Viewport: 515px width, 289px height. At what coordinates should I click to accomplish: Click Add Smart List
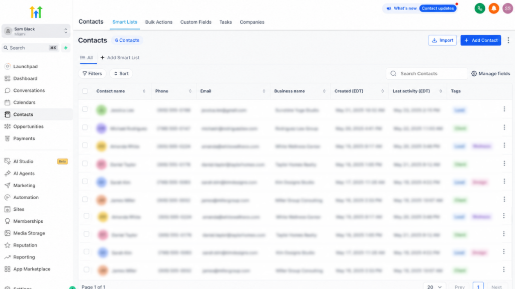(120, 58)
